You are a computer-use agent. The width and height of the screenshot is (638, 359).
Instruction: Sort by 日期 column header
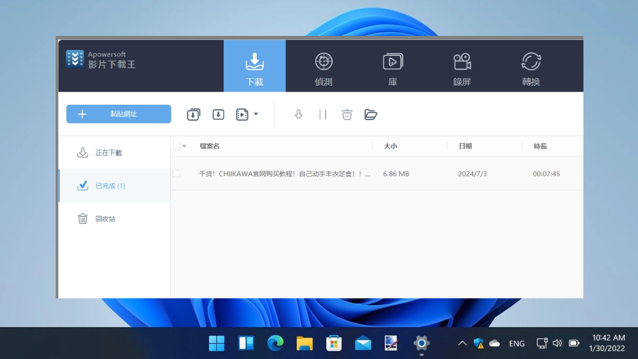(465, 146)
